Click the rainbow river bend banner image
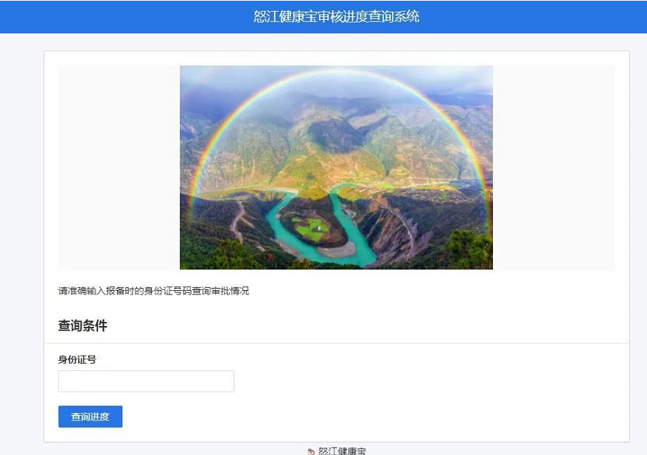 tap(336, 167)
